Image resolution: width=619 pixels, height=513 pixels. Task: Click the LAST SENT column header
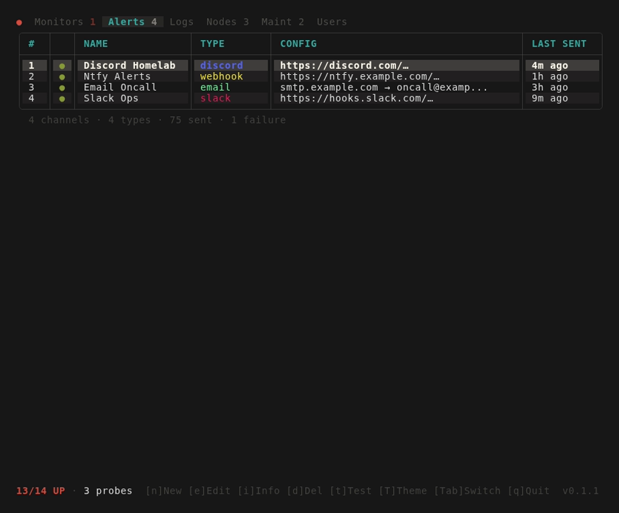click(559, 44)
